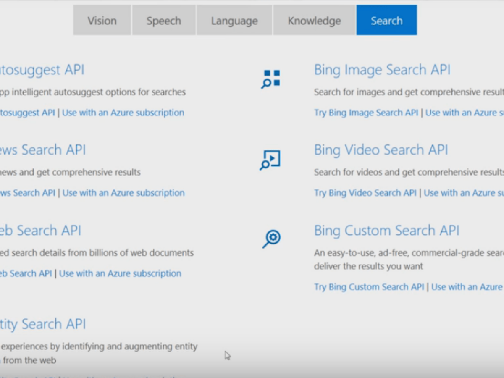Open the Bing Custom Search API heading

[x=386, y=231]
